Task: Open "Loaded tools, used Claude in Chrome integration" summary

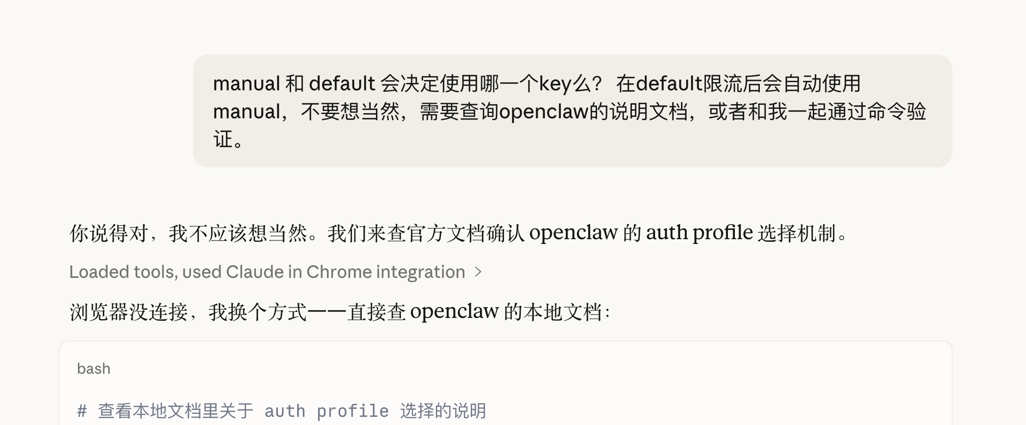Action: tap(267, 272)
